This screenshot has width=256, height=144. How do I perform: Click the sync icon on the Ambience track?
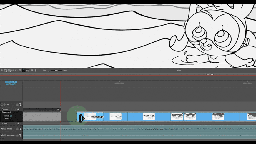tap(20, 135)
